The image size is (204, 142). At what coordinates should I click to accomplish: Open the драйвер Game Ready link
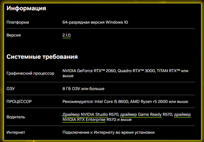[141, 114]
